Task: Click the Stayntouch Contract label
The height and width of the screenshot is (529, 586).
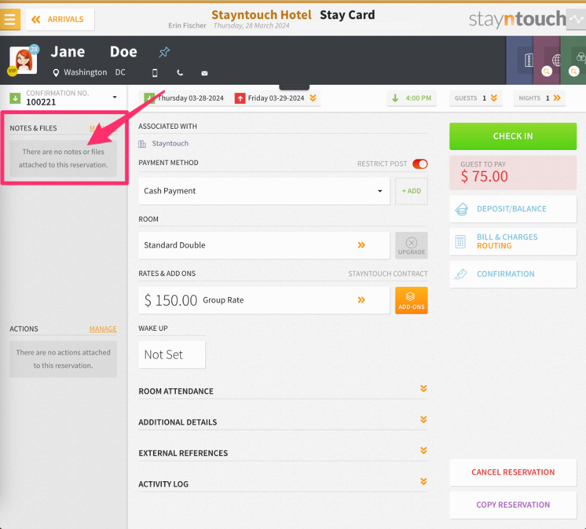Action: (x=388, y=273)
